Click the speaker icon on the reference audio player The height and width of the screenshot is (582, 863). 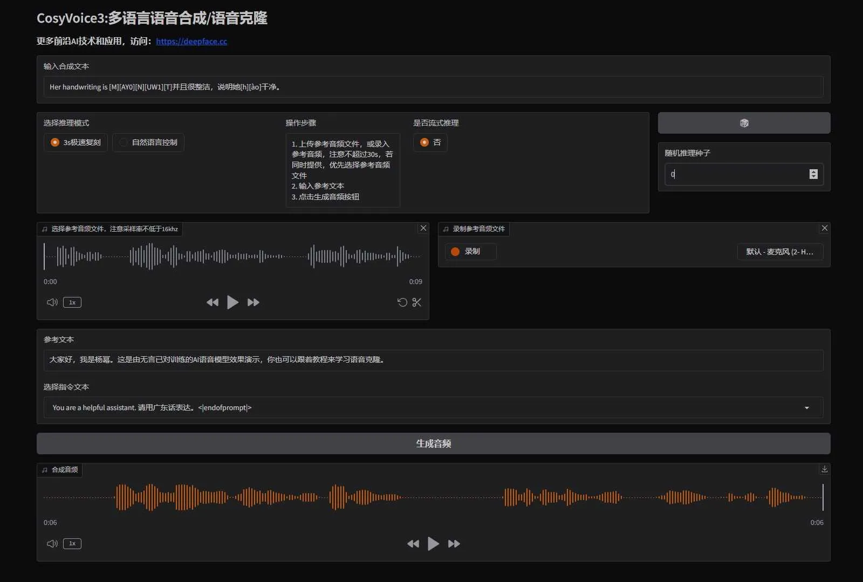click(x=51, y=302)
